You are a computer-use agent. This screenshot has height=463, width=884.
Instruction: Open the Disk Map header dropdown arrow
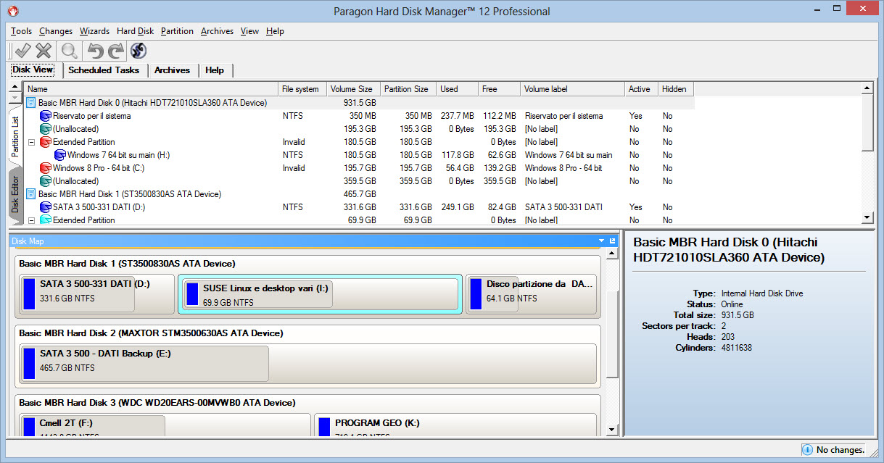pos(601,241)
